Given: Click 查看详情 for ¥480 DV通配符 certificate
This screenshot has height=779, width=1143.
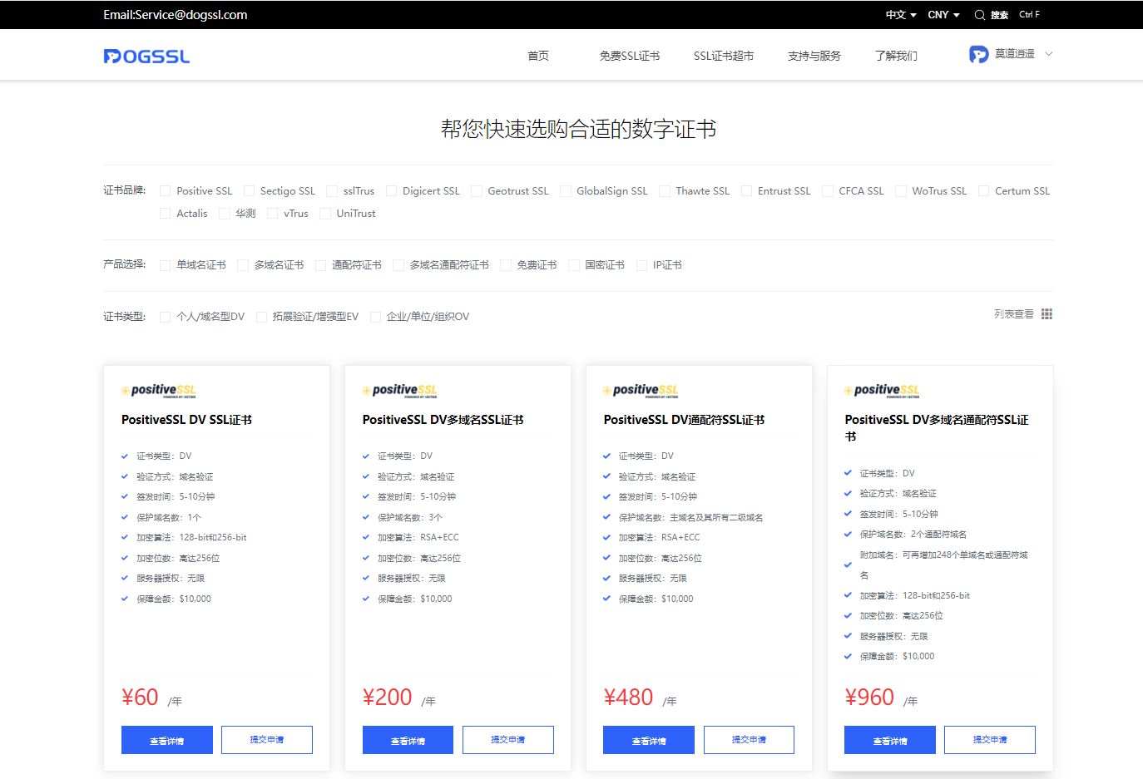Looking at the screenshot, I should pyautogui.click(x=649, y=740).
